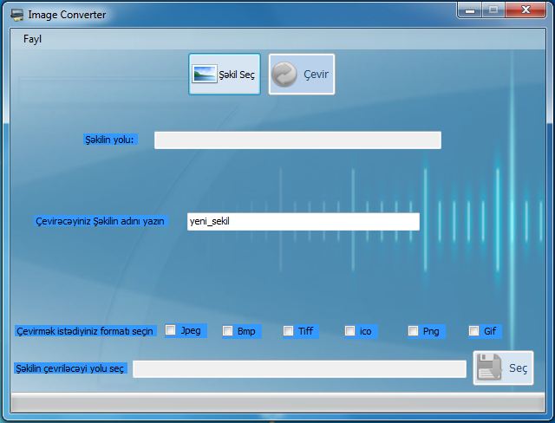Close the Image Converter window
This screenshot has height=423, width=555.
click(525, 10)
